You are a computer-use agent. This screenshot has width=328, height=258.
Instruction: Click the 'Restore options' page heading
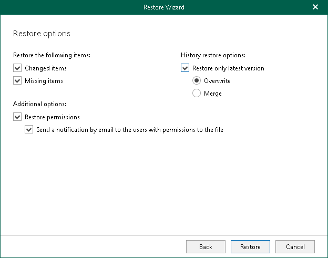pos(42,34)
